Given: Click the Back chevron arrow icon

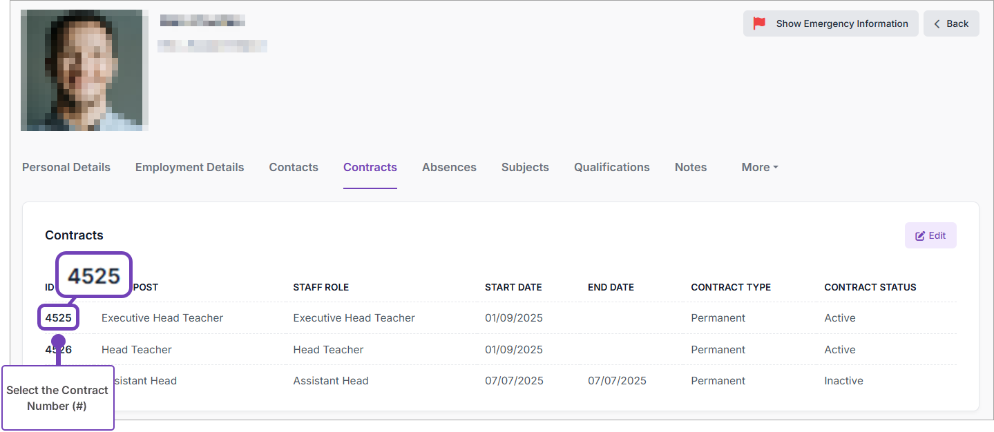Looking at the screenshot, I should pyautogui.click(x=937, y=24).
